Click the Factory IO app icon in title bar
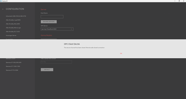This screenshot has height=99, width=186. [x=1, y=1]
